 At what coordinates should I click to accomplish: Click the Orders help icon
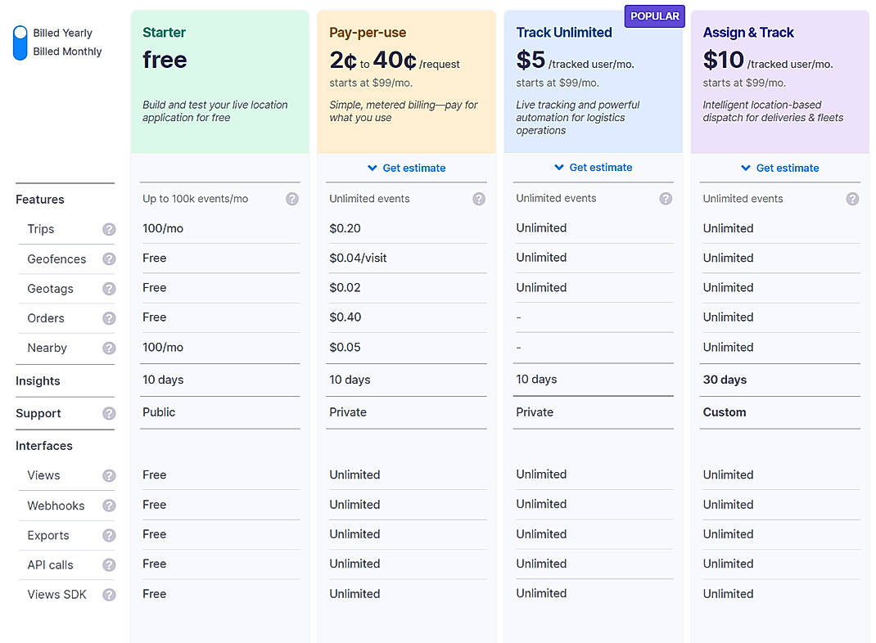(x=109, y=318)
